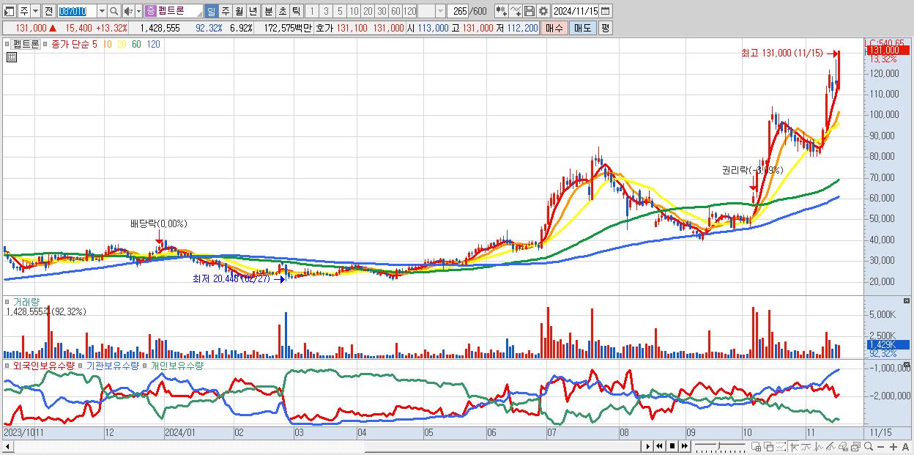Click the chart windows stack icon
This screenshot has width=914, height=455.
click(x=856, y=446)
